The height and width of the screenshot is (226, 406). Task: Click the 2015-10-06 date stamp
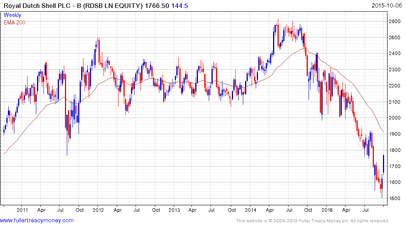point(387,5)
